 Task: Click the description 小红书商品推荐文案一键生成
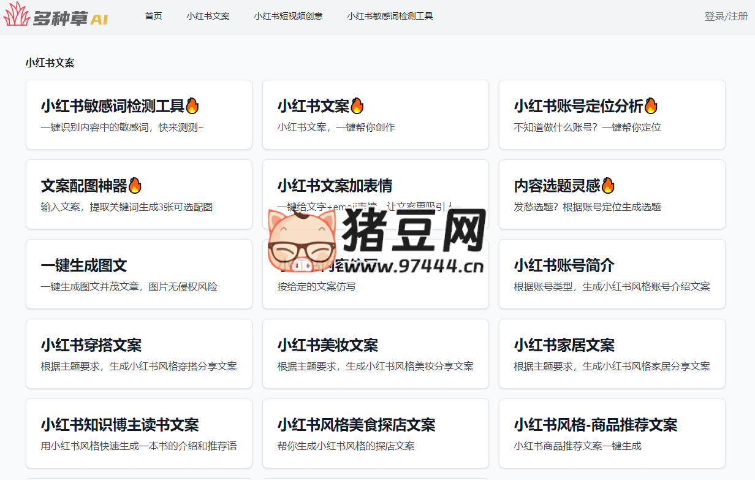(x=578, y=446)
